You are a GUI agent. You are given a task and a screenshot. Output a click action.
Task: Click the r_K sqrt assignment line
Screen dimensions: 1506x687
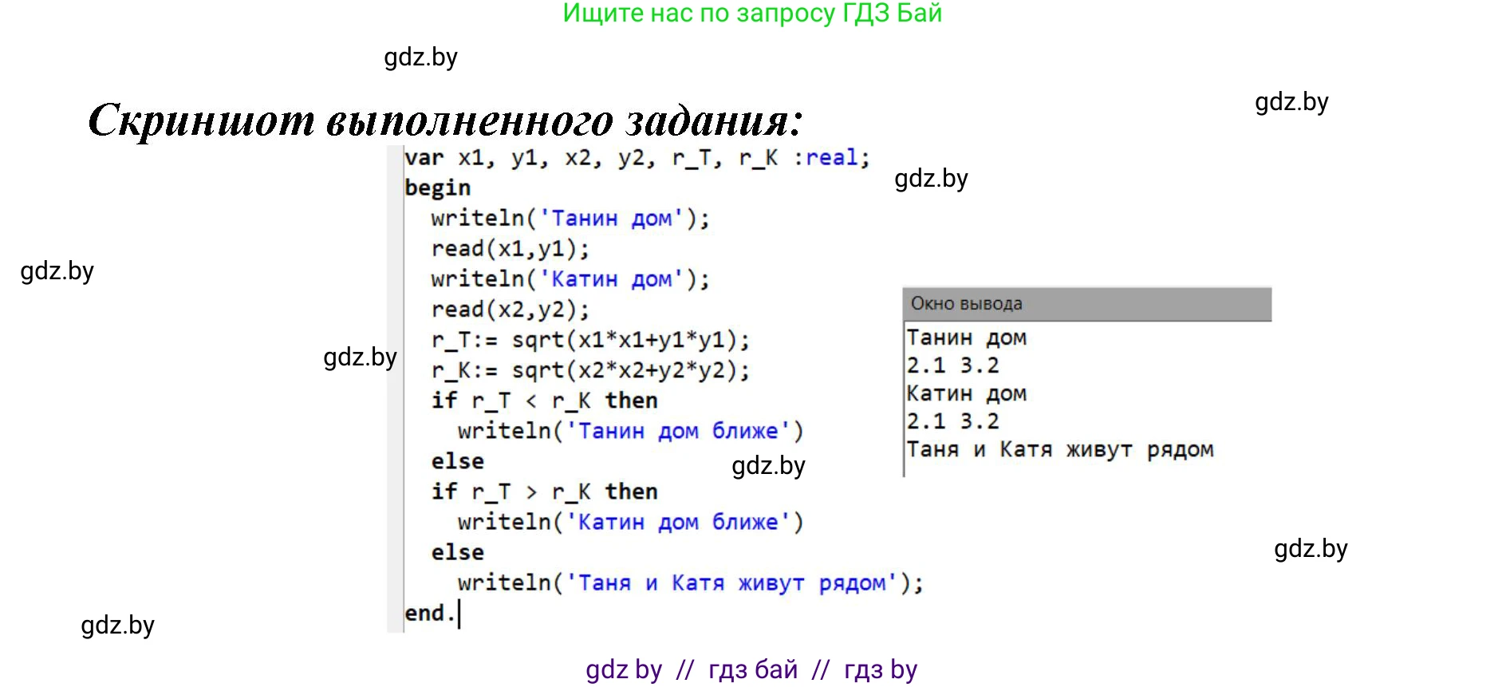(x=590, y=371)
